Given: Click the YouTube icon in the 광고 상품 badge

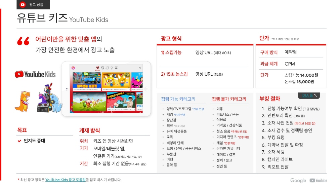Looking at the screenshot, I should (23, 4).
